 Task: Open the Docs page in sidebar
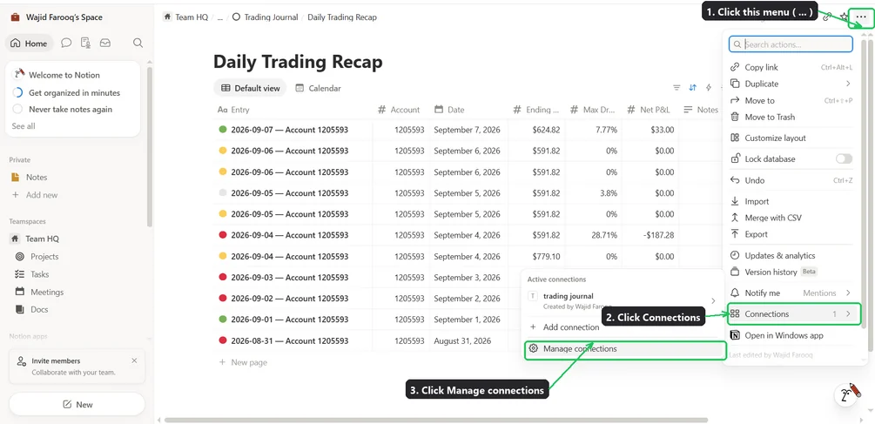[39, 309]
